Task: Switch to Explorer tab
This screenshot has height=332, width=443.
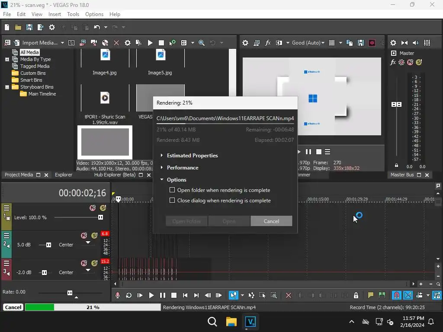Action: 64,175
